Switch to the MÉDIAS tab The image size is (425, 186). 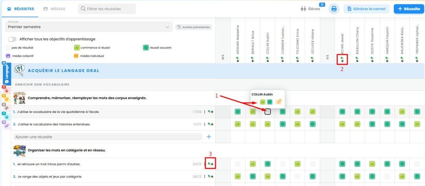(54, 9)
